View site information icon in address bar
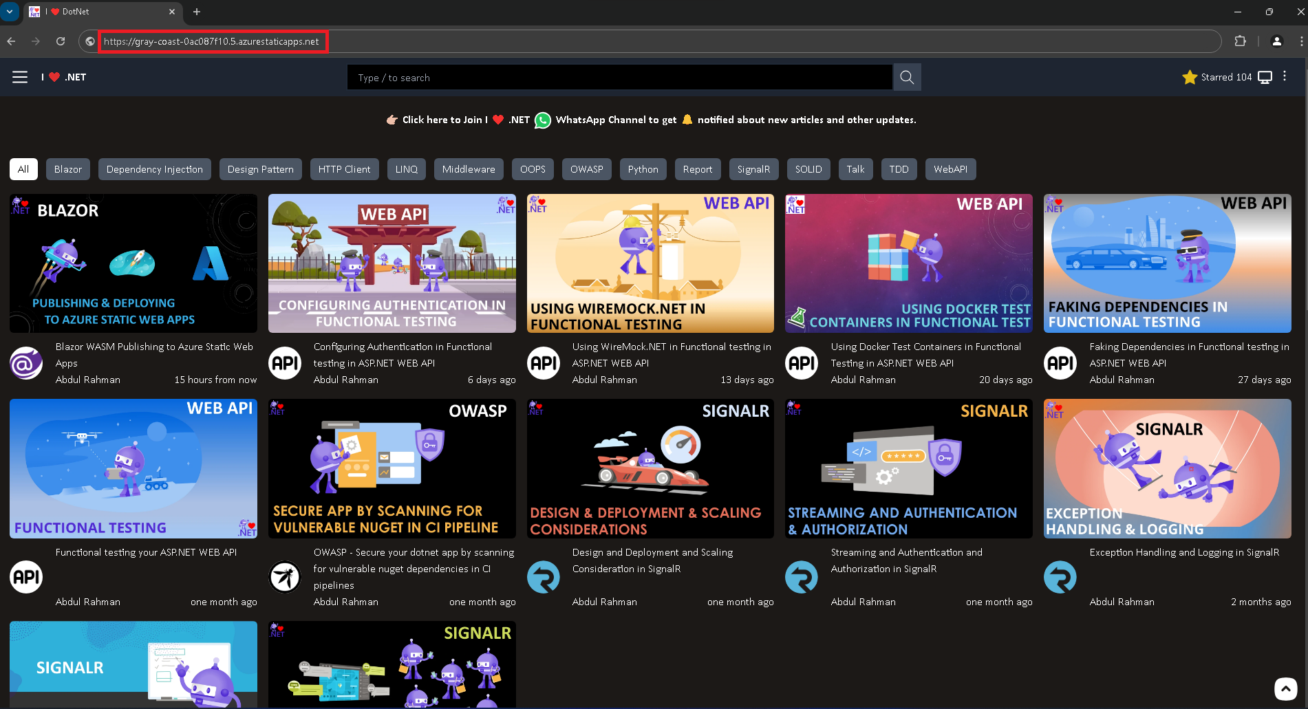Screen dimensions: 1308x709 pyautogui.click(x=90, y=41)
